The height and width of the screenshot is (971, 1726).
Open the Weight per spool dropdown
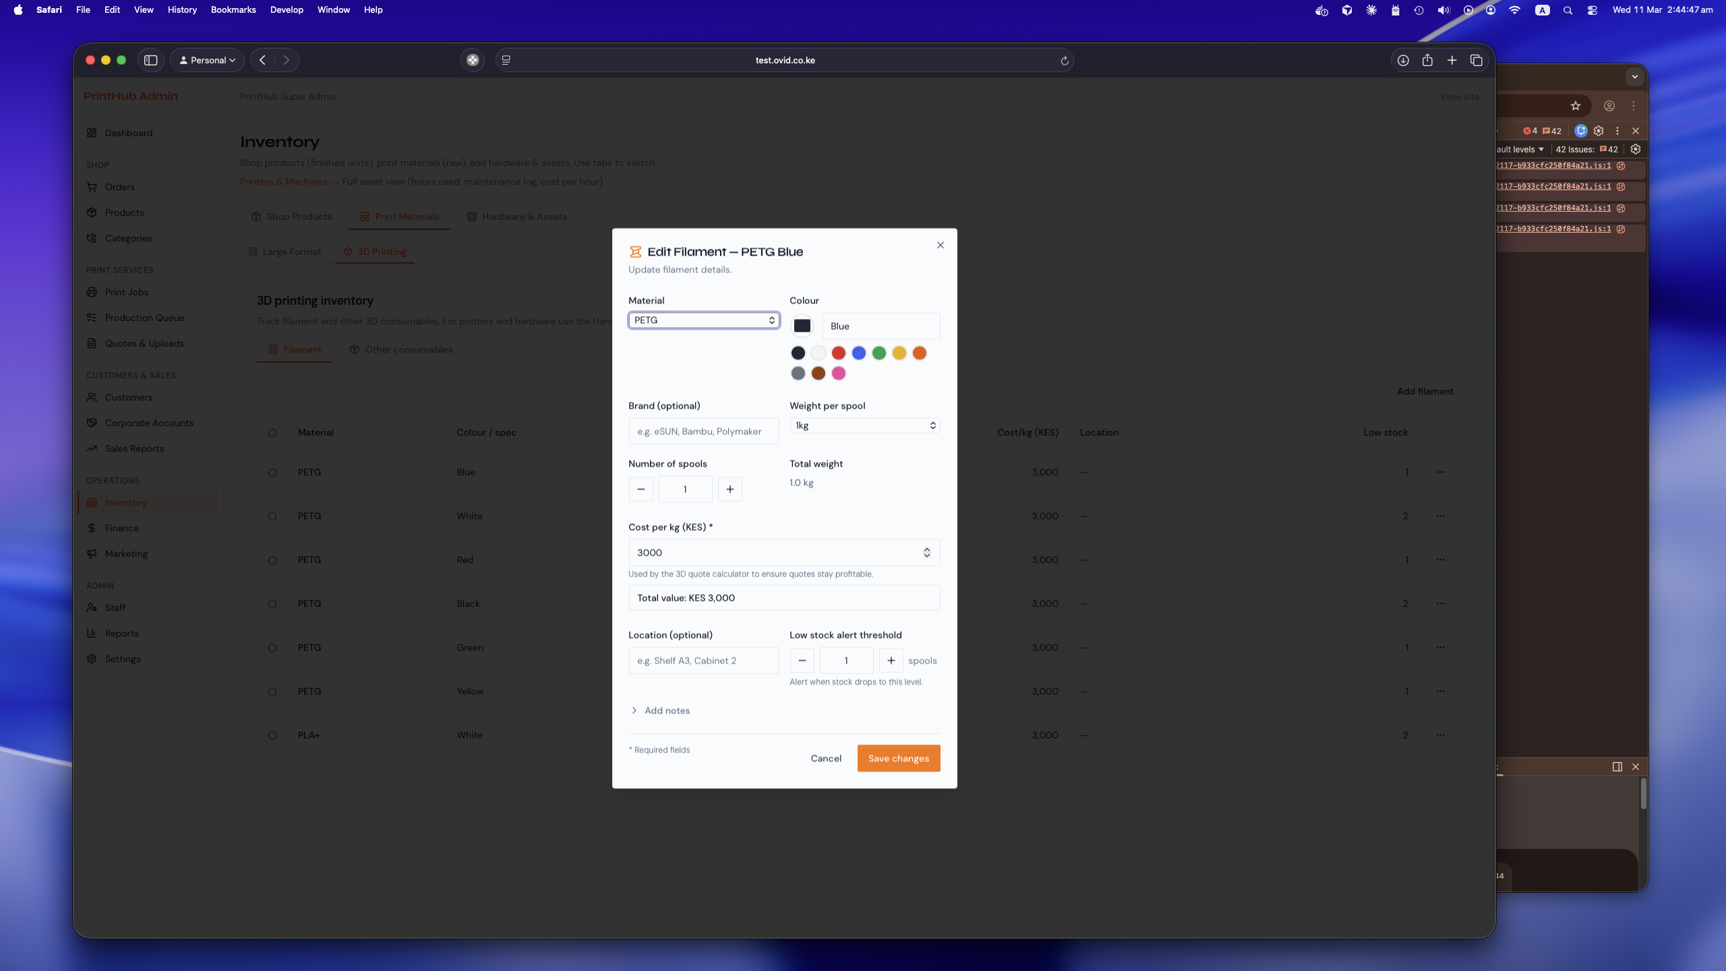pyautogui.click(x=865, y=425)
